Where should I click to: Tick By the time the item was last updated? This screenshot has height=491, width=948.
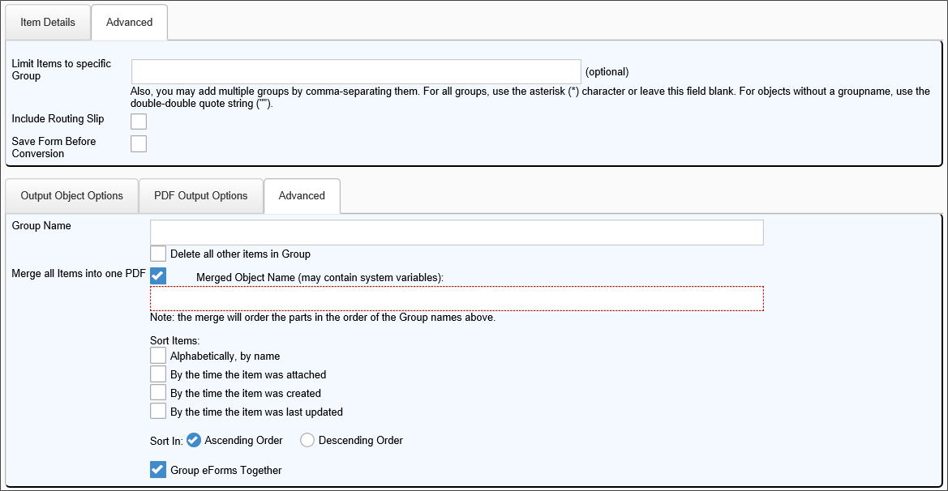(158, 412)
